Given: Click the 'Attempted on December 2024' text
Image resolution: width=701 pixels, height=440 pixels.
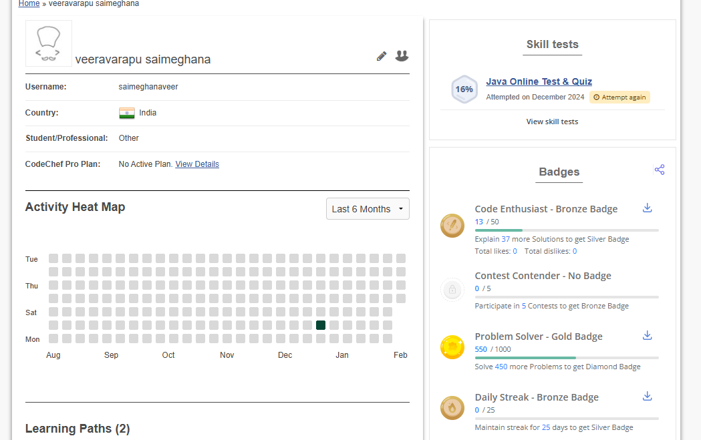Looking at the screenshot, I should point(535,97).
